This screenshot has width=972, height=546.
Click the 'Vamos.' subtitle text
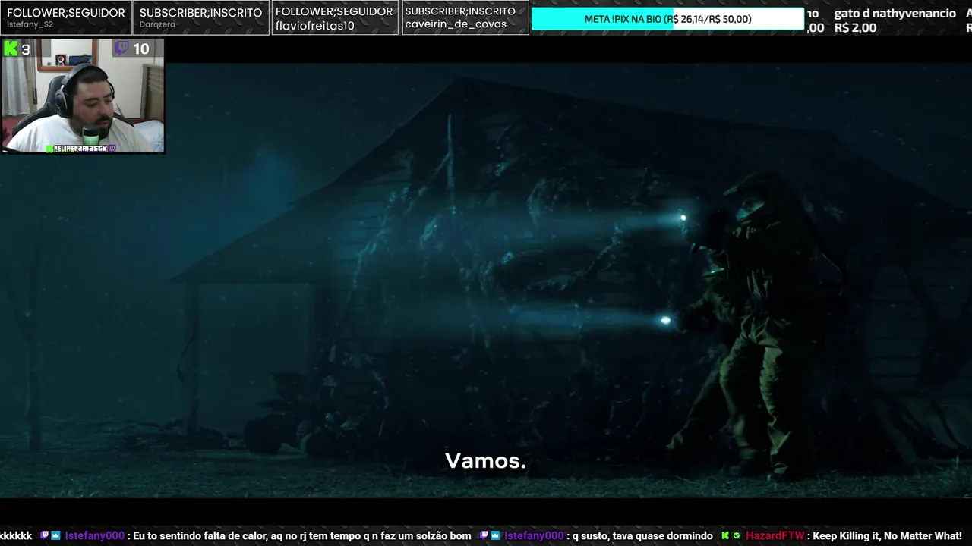tap(485, 460)
